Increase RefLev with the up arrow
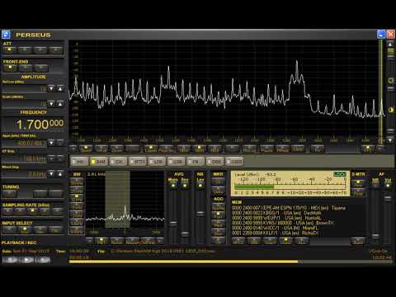 (x=60, y=88)
